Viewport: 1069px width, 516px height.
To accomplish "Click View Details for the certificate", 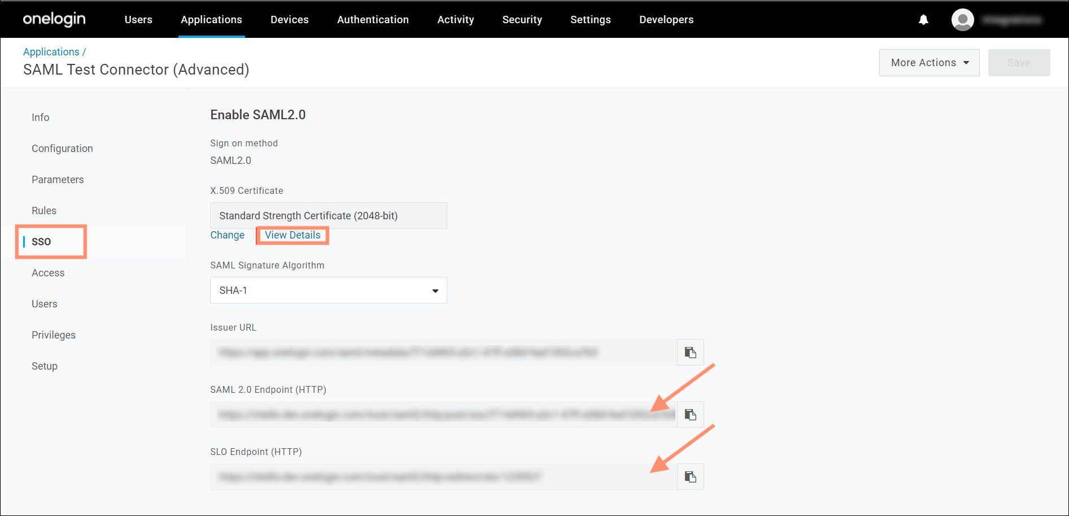I will [x=293, y=235].
